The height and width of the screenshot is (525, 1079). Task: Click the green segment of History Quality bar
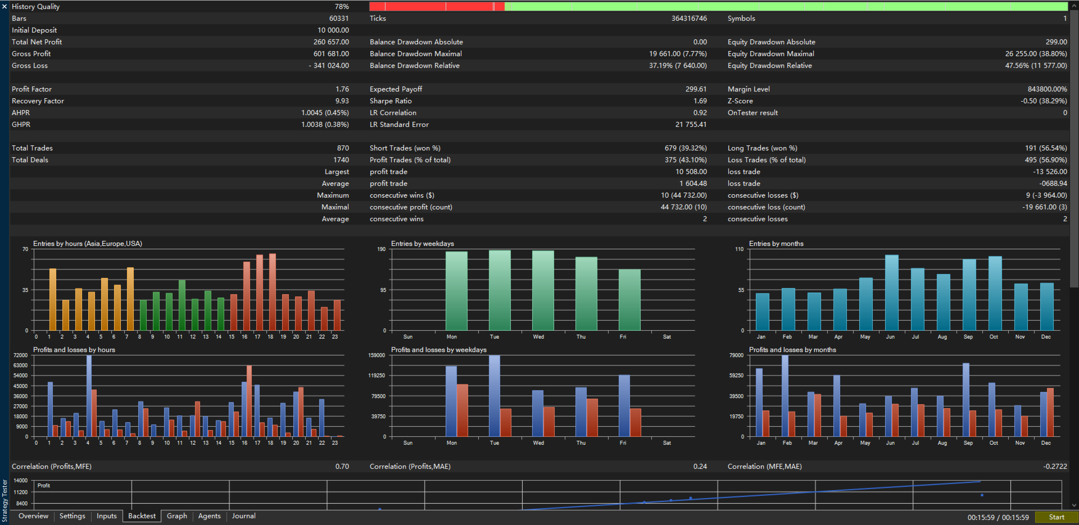(x=786, y=7)
